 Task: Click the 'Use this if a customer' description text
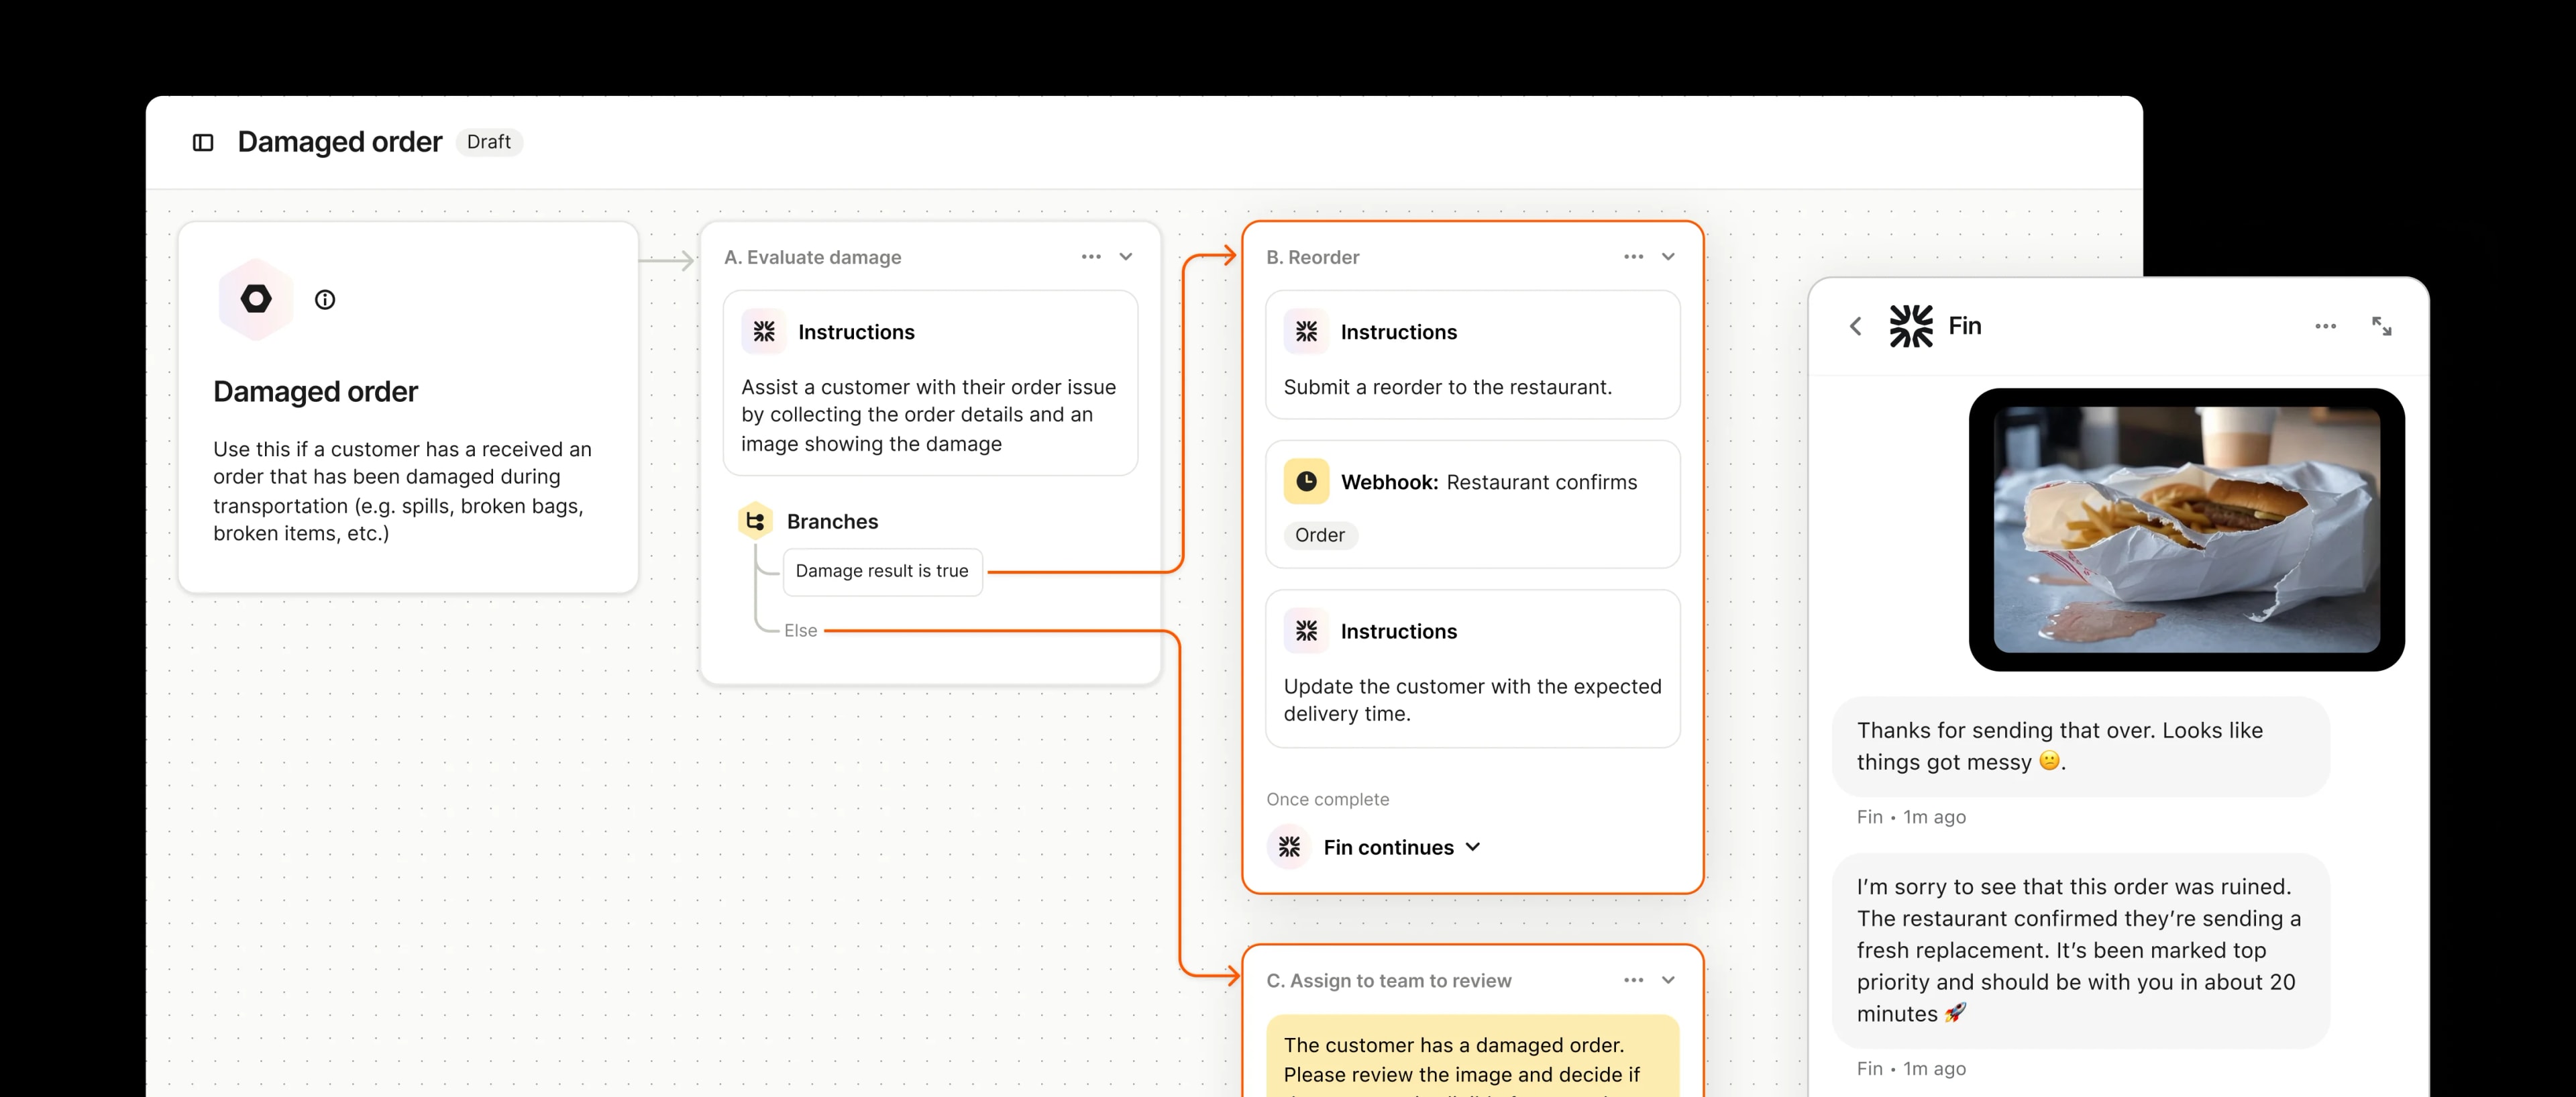click(402, 491)
